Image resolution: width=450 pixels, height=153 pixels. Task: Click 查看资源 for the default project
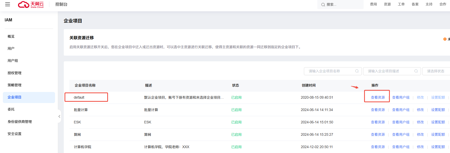tap(378, 97)
